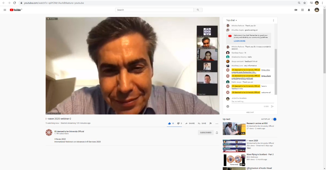Open live chat three-dot options menu
Viewport: 326px width, 170px height.
273,20
